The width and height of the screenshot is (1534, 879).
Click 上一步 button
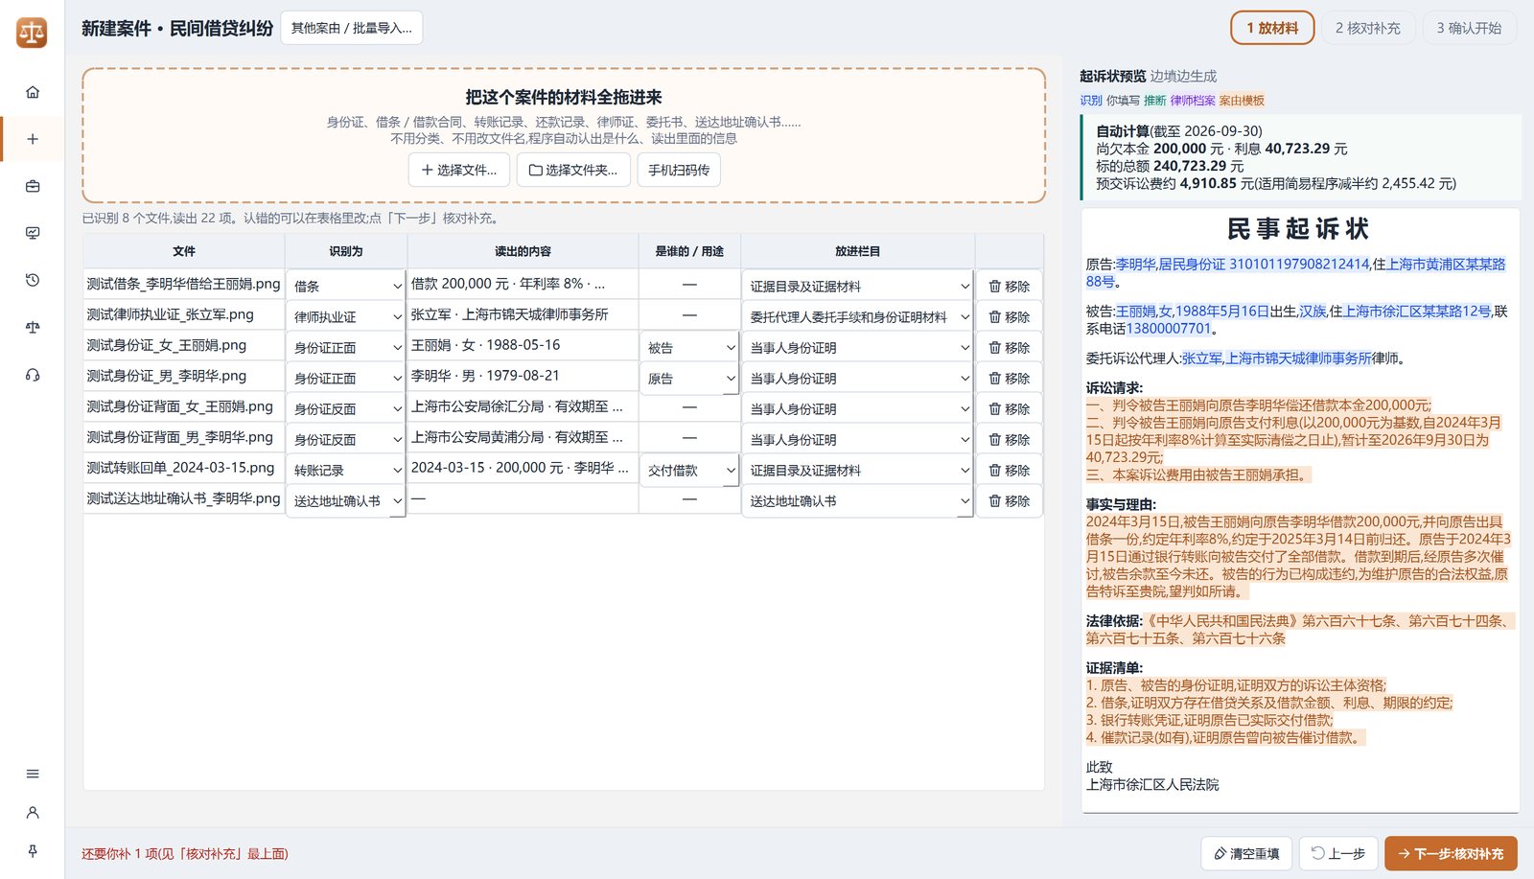(1338, 853)
